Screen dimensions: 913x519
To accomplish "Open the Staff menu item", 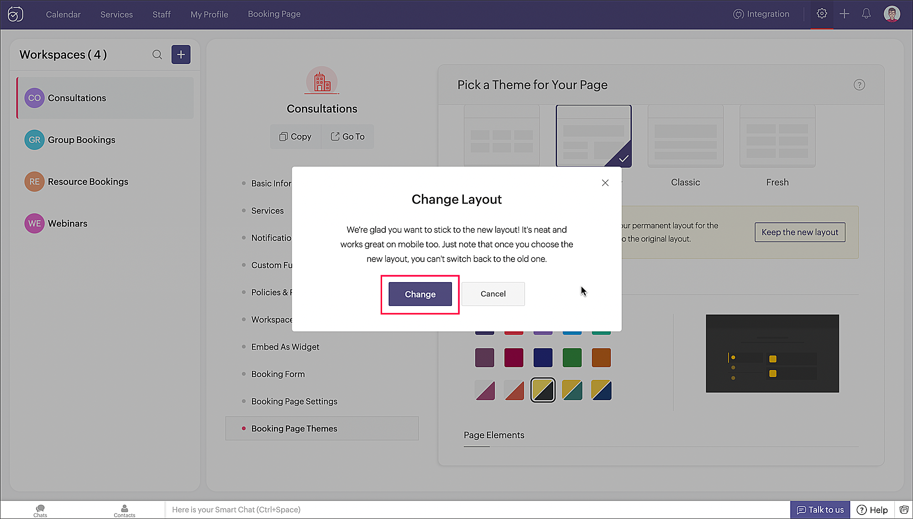I will (161, 15).
